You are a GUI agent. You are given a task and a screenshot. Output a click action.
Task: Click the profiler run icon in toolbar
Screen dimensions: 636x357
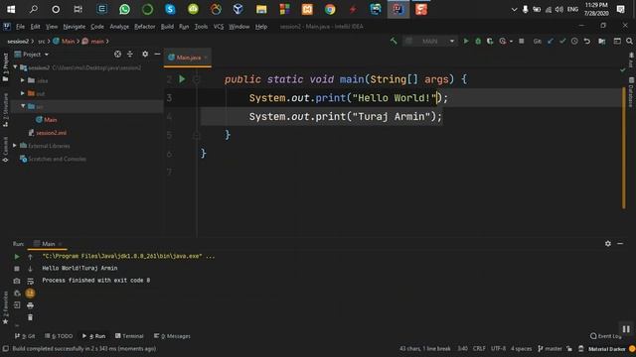tap(503, 41)
